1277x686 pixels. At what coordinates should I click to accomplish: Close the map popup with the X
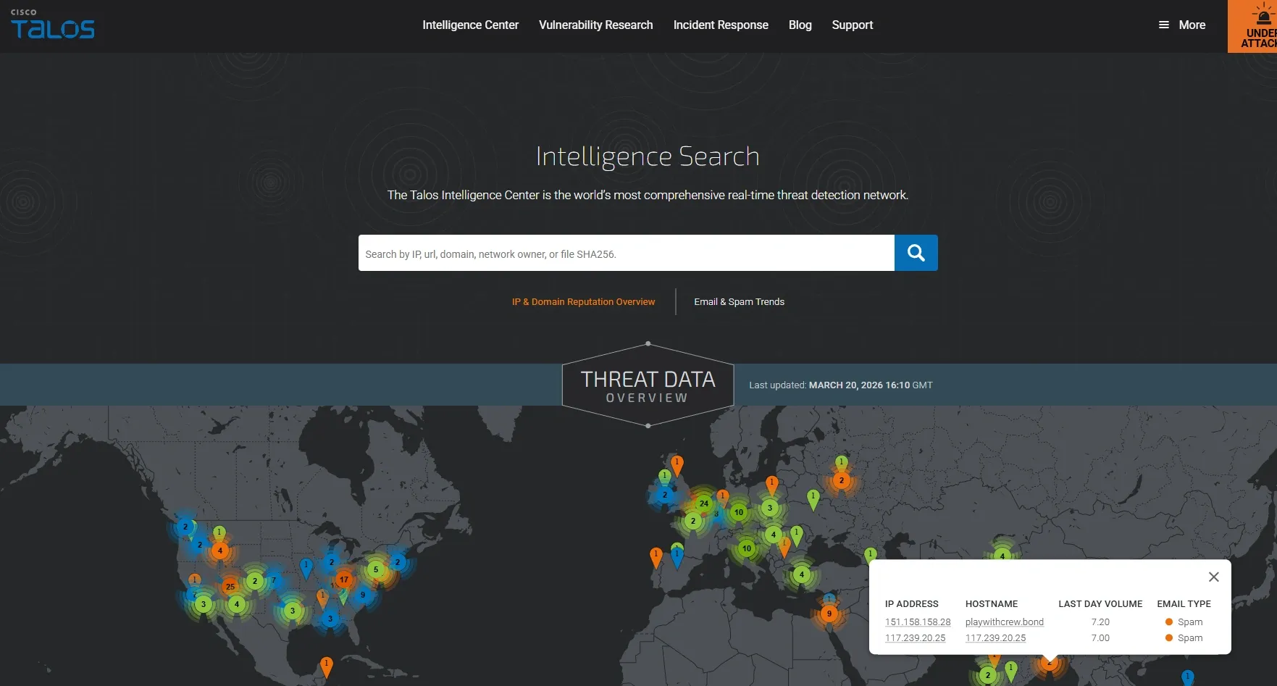tap(1213, 577)
